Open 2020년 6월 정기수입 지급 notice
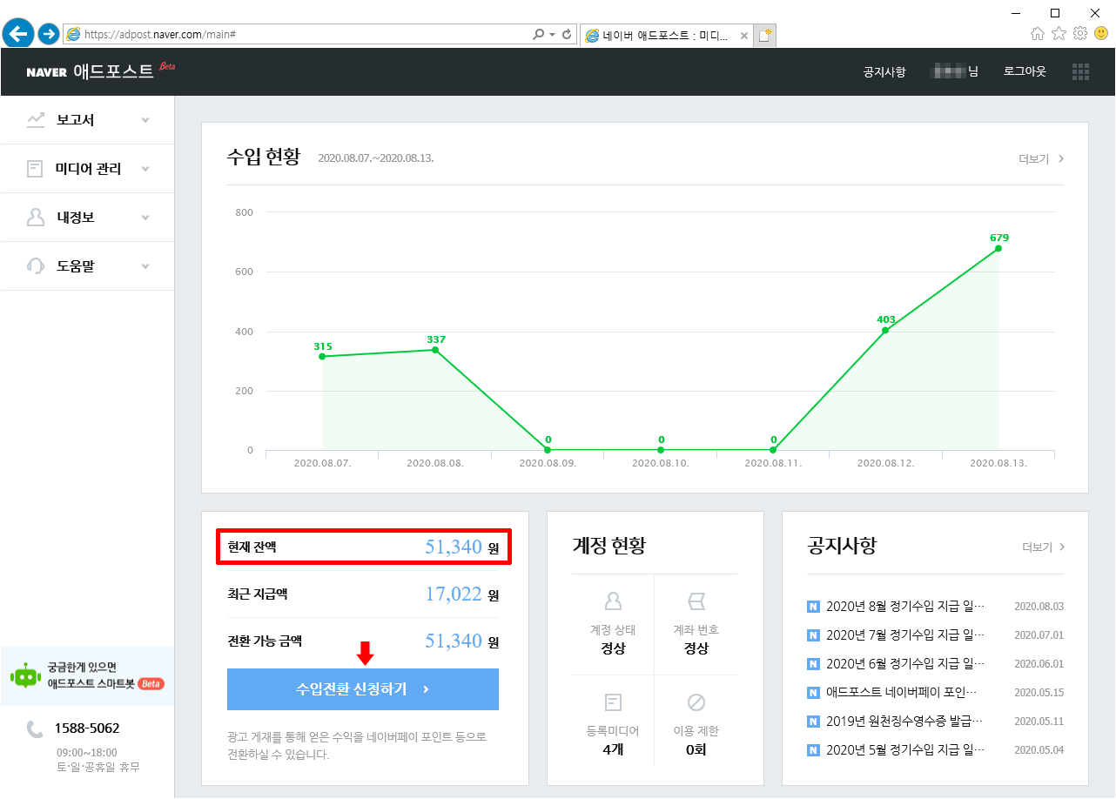This screenshot has width=1116, height=799. click(x=905, y=664)
